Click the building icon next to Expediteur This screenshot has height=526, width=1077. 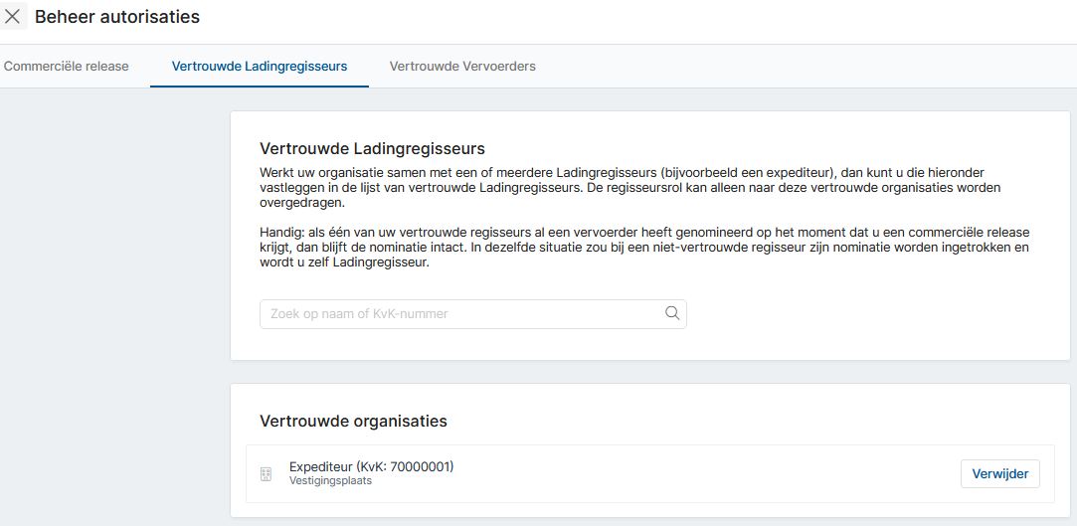click(x=267, y=474)
